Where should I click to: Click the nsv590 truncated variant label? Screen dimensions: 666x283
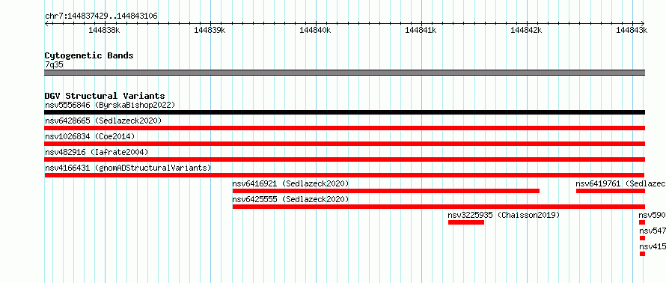click(x=652, y=215)
